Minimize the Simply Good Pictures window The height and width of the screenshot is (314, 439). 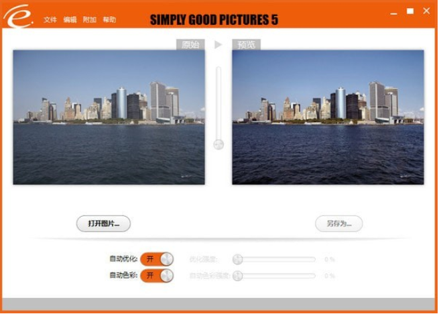[x=393, y=13]
